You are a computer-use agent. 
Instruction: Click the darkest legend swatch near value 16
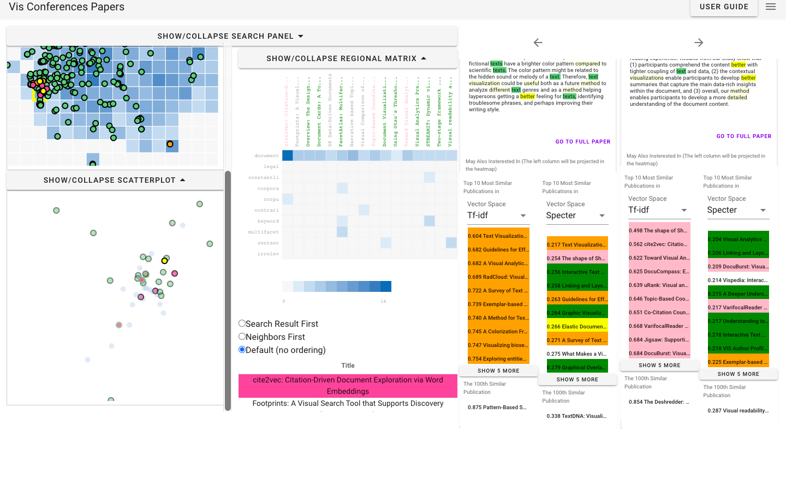(386, 286)
